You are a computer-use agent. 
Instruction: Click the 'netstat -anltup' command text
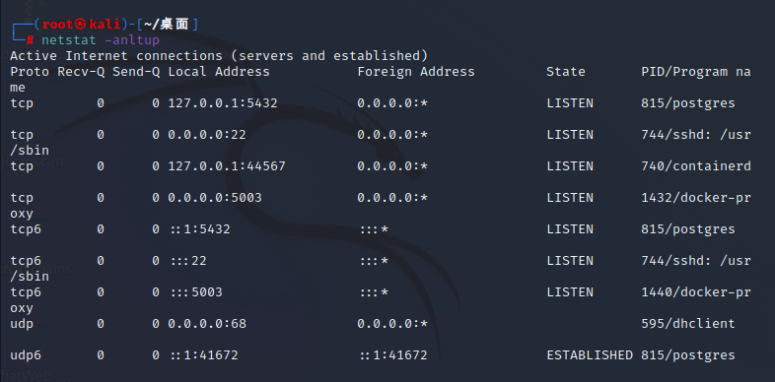[x=101, y=40]
